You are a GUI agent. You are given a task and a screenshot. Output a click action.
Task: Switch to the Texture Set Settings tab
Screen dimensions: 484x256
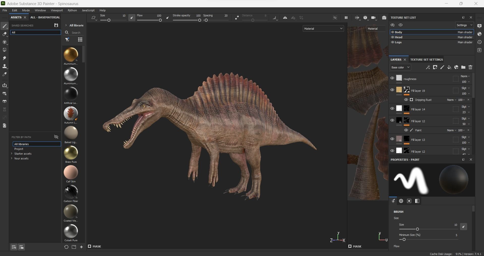(x=427, y=60)
